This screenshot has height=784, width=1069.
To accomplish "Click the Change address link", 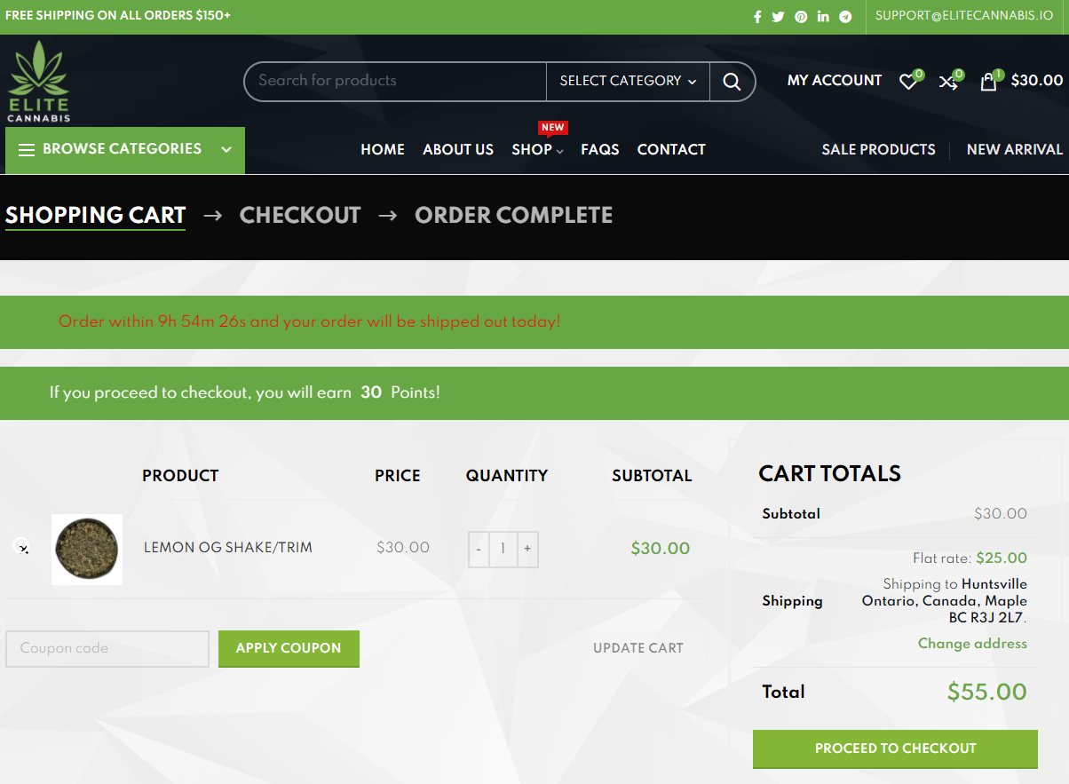I will [972, 644].
